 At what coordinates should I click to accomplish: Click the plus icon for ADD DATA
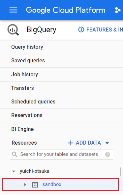coord(71,143)
